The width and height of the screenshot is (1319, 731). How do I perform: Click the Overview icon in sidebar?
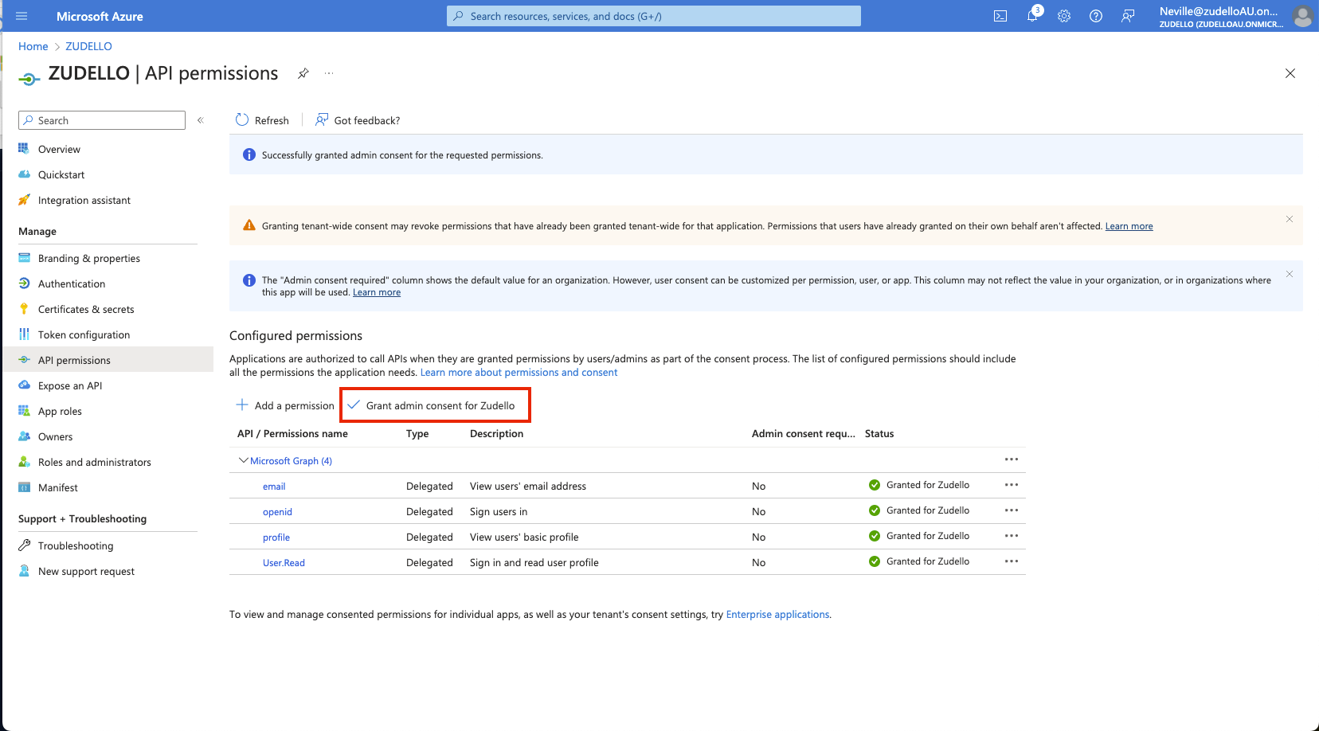tap(24, 148)
